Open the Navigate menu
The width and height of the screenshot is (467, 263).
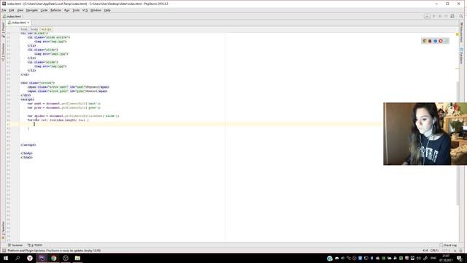coord(32,10)
